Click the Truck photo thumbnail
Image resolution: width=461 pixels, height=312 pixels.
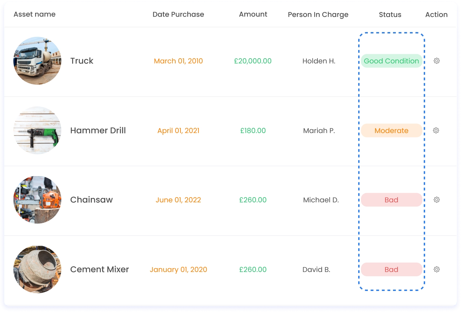coord(37,61)
